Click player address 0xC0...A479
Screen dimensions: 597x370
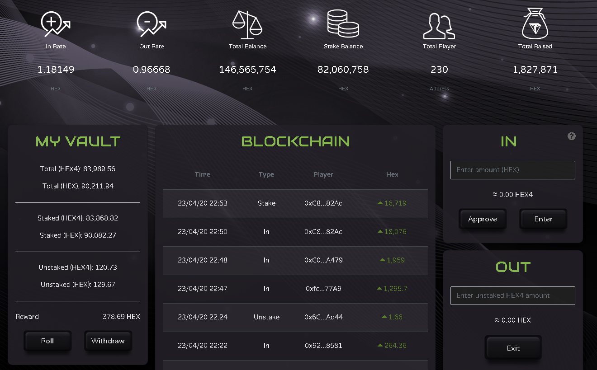323,260
